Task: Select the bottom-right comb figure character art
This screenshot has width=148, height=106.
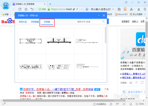Action: point(89,67)
